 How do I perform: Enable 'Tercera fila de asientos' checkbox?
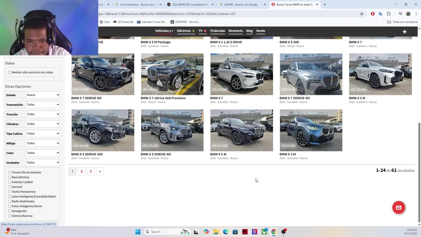[10, 172]
